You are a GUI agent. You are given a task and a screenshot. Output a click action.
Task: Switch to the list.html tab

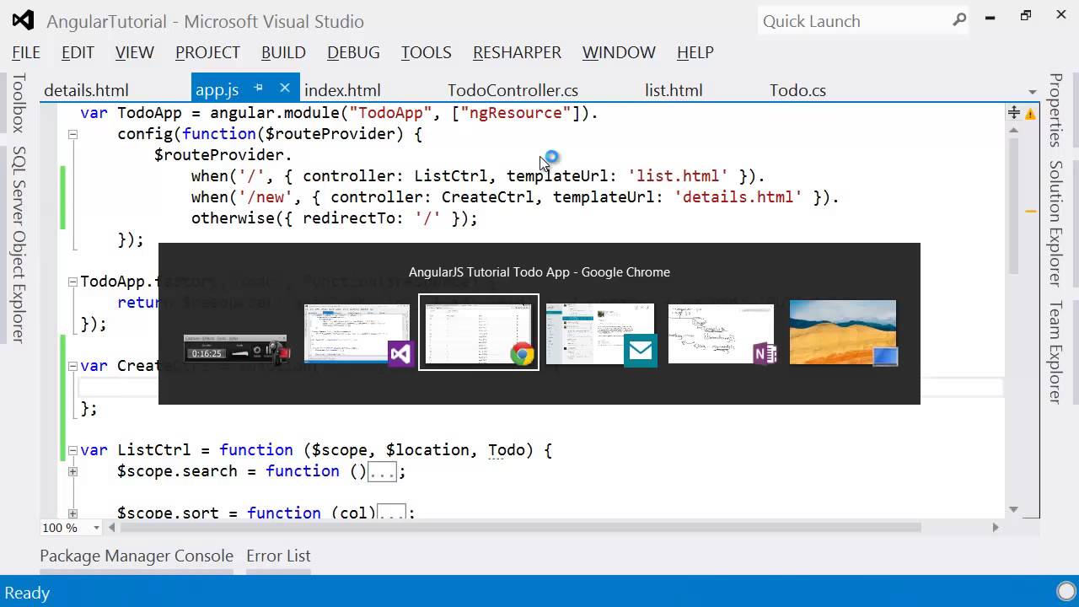tap(674, 90)
